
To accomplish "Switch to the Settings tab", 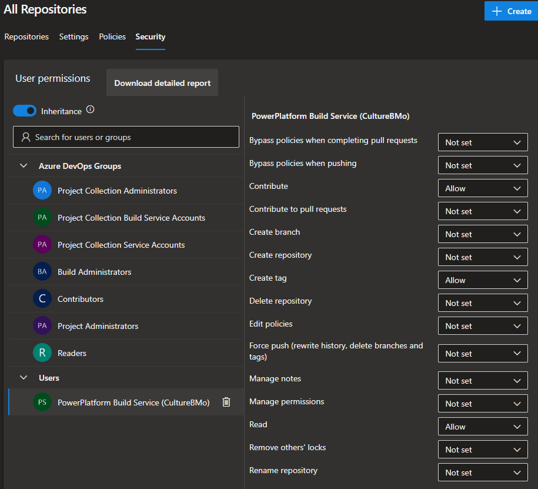I will (73, 36).
